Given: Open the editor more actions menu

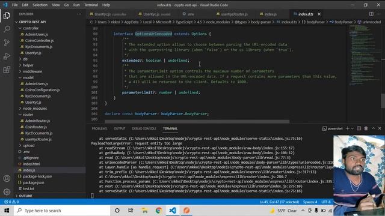Looking at the screenshot, I should [378, 14].
